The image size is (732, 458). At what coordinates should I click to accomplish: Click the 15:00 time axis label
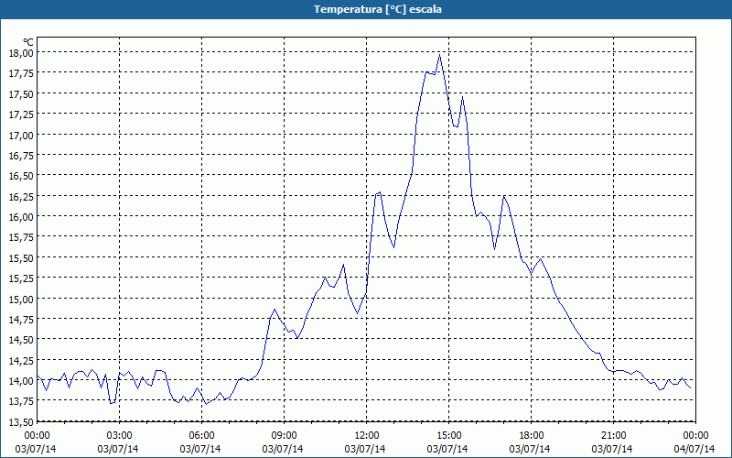448,436
